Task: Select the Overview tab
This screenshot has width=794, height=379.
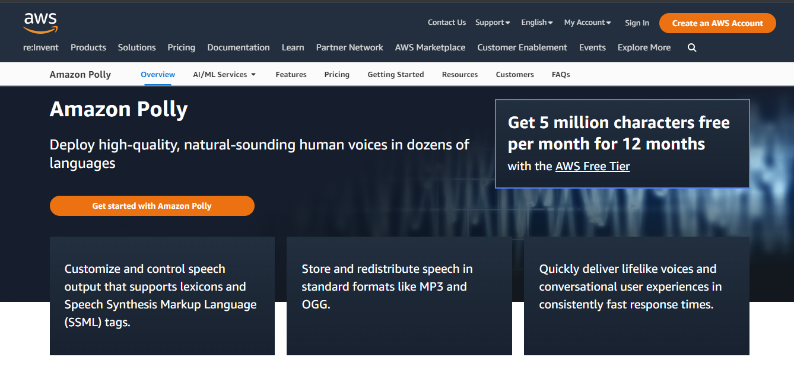Action: pyautogui.click(x=158, y=75)
